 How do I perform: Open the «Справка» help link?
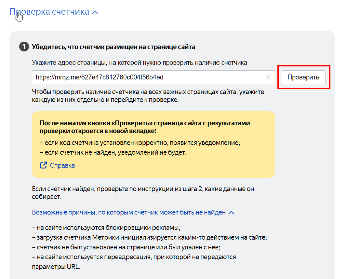(62, 165)
